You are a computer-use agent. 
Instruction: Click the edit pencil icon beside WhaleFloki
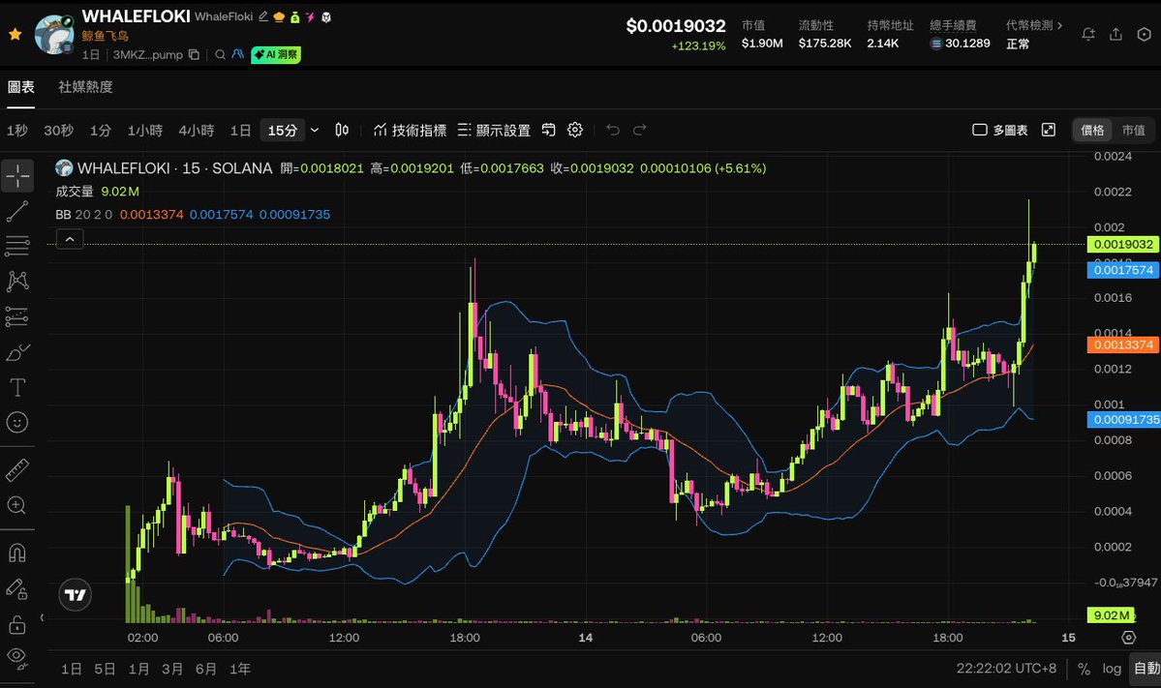pos(263,16)
